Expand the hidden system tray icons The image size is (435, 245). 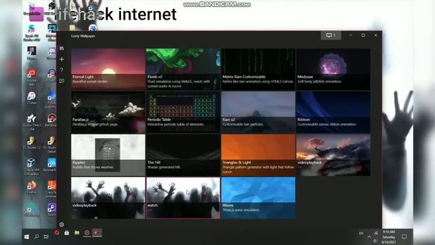pyautogui.click(x=369, y=237)
